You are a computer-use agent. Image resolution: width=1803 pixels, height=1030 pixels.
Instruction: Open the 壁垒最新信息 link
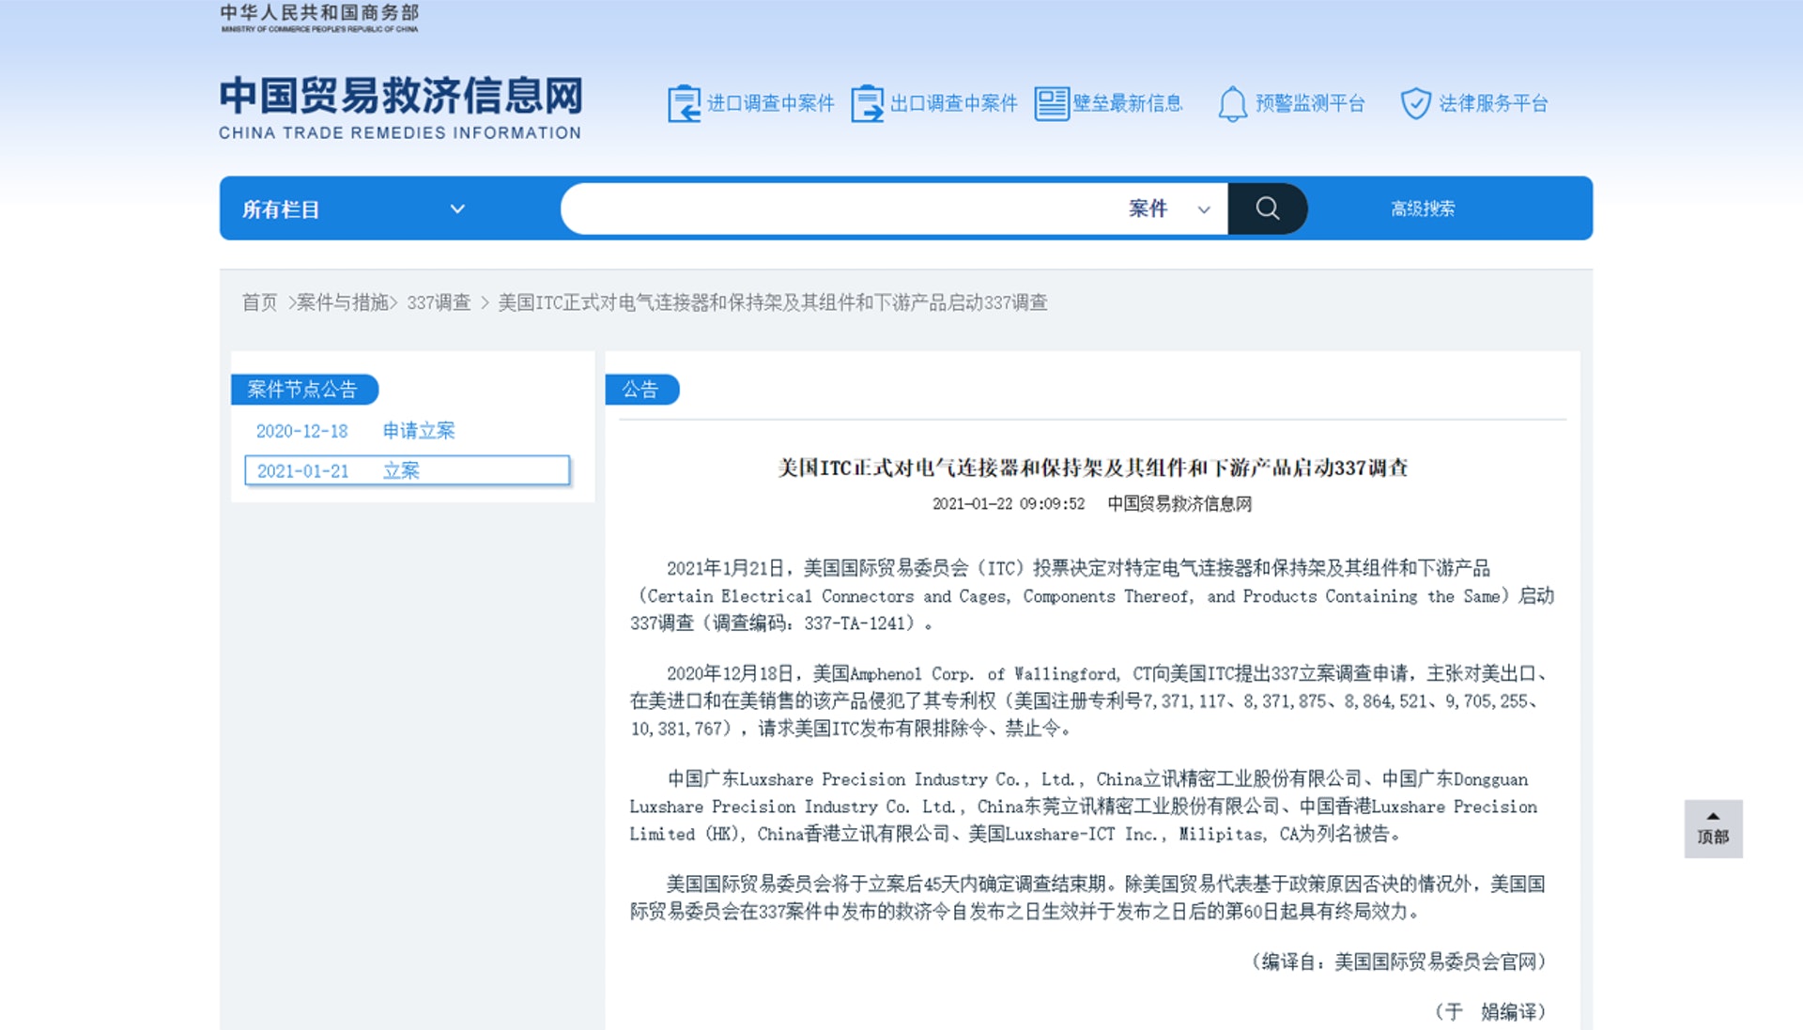[1127, 103]
